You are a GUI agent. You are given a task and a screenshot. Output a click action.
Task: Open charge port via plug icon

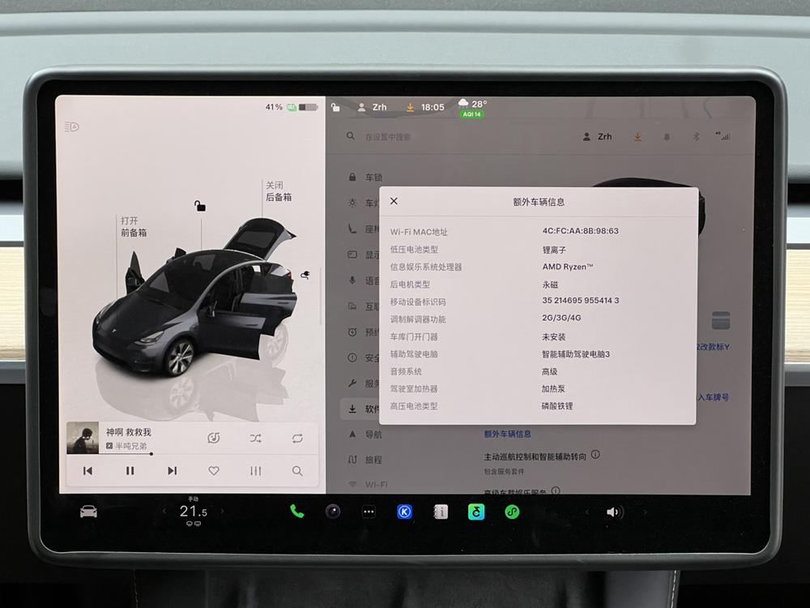305,275
